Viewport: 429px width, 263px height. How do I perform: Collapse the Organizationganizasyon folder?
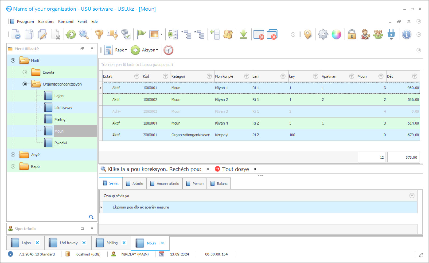click(25, 84)
